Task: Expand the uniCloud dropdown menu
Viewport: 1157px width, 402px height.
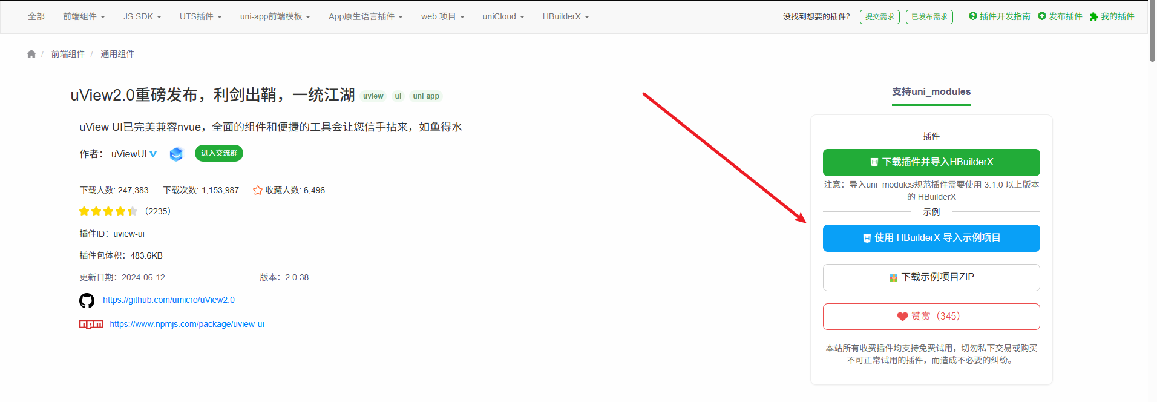Action: click(503, 16)
